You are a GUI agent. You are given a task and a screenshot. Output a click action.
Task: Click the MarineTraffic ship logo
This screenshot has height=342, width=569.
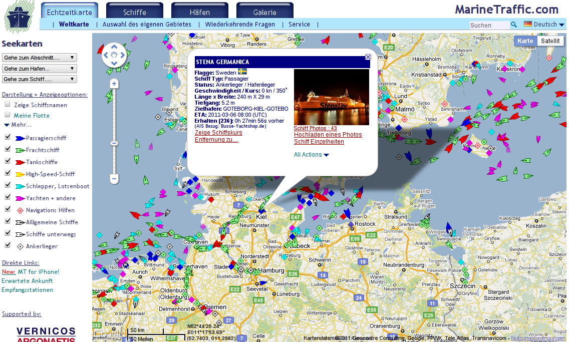tap(19, 17)
